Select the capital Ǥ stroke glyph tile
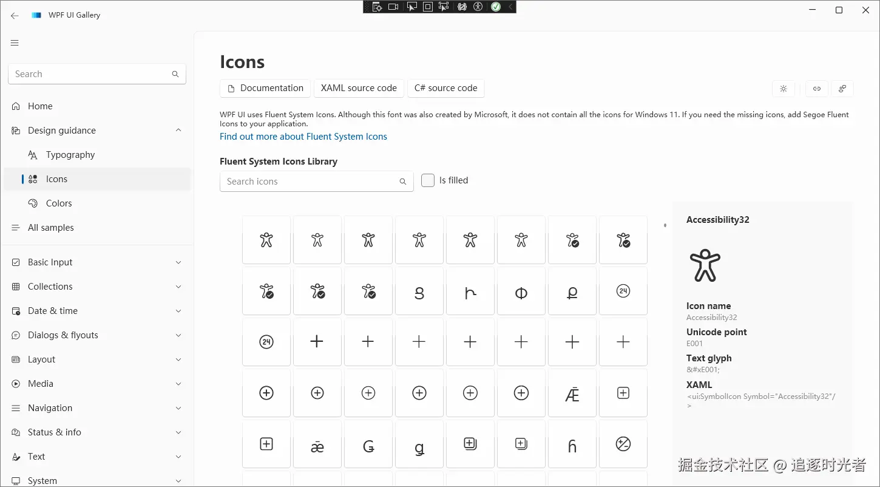This screenshot has height=487, width=880. pos(368,444)
